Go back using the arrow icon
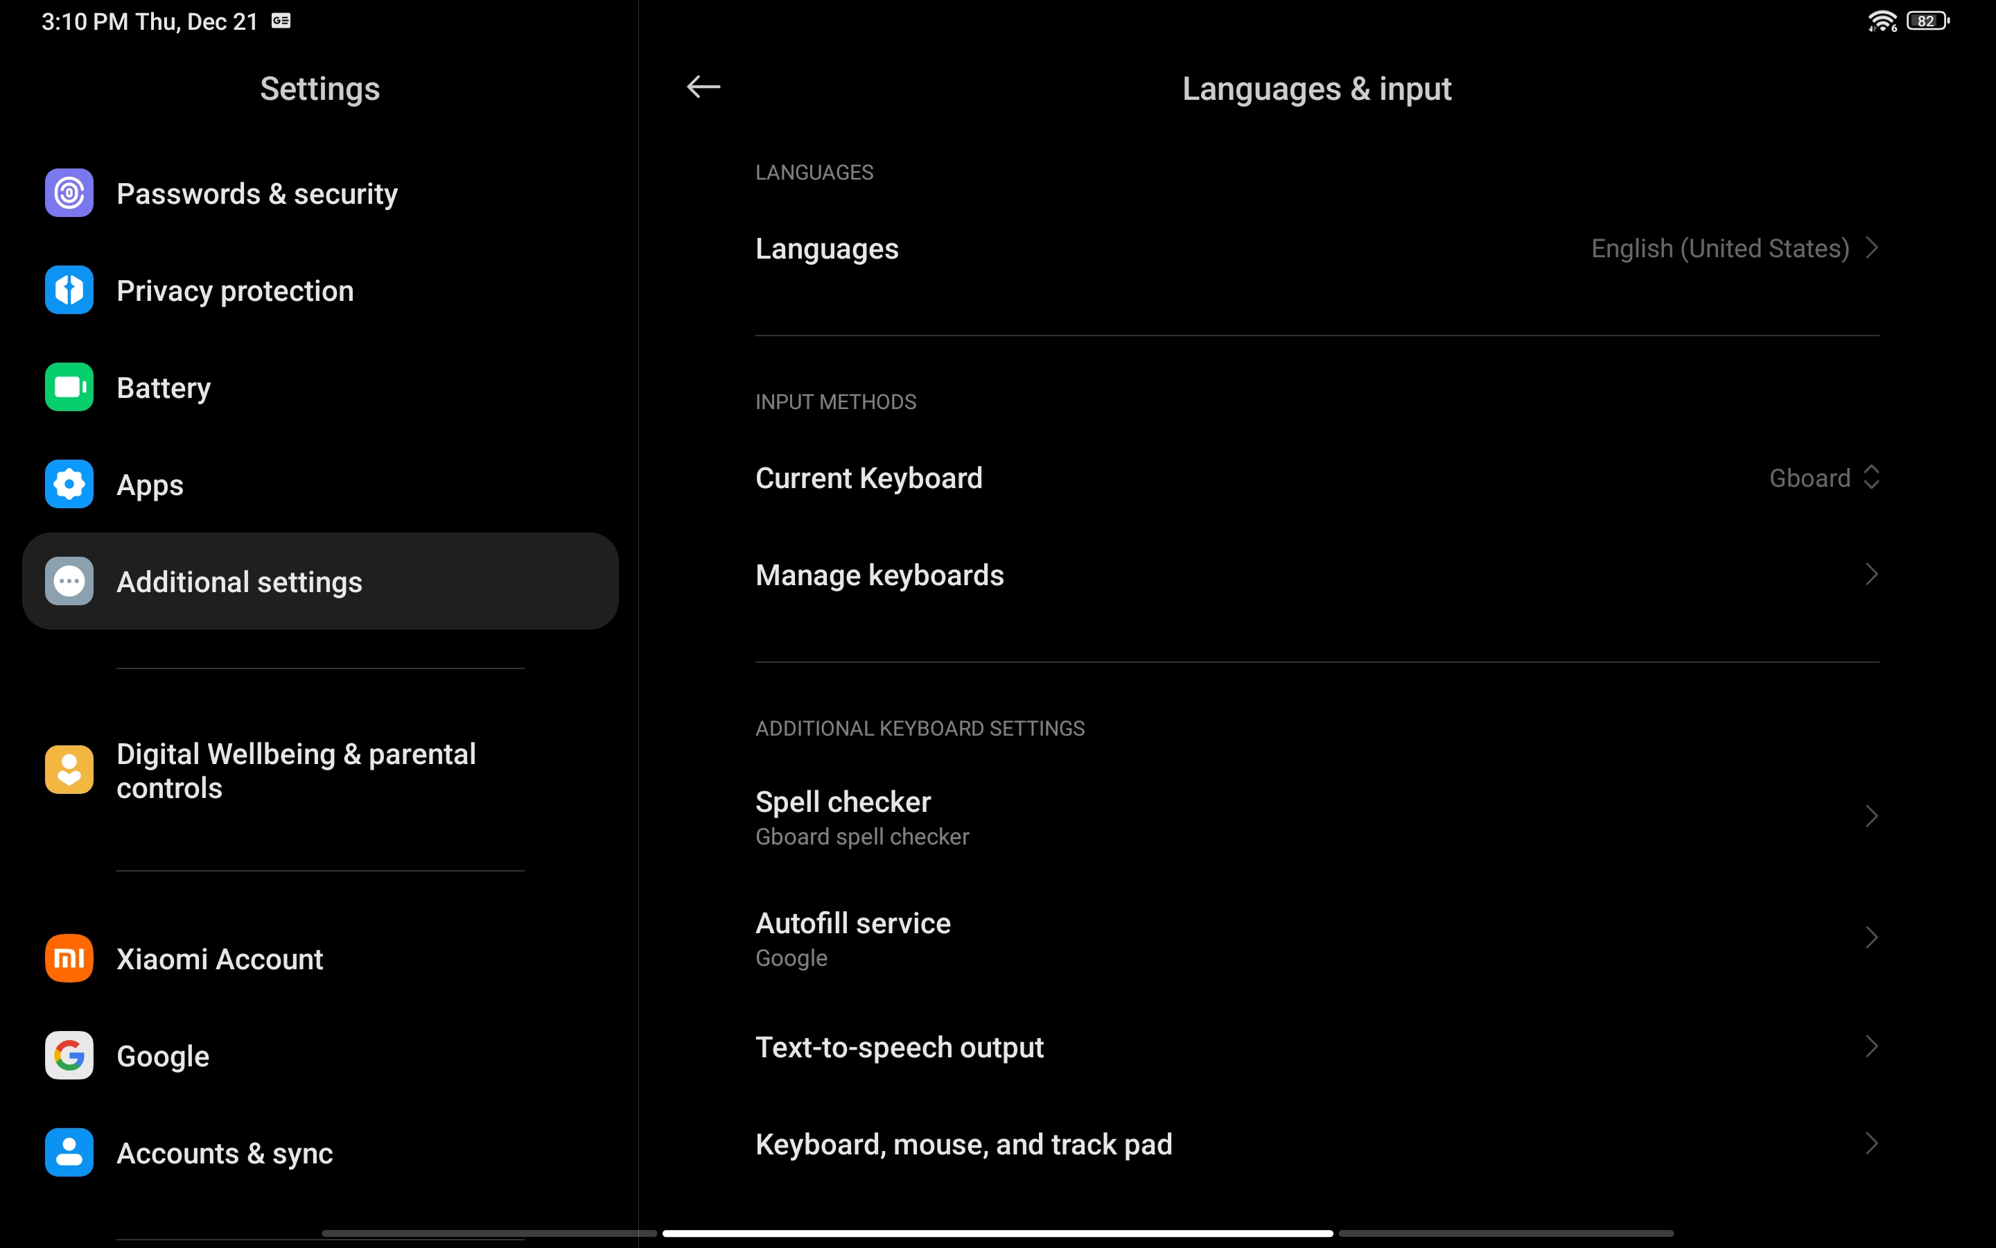This screenshot has width=1996, height=1248. coord(703,87)
